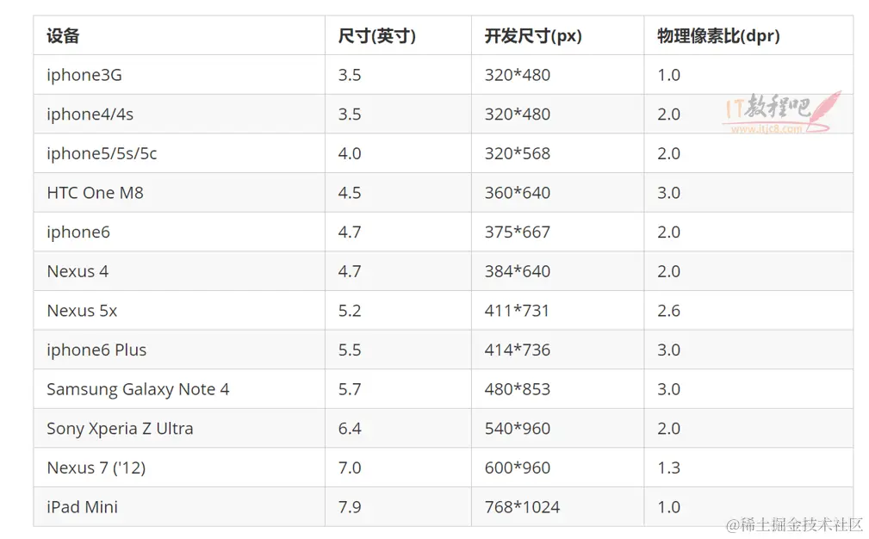
Task: Click the 物理像素比(dpr) column header
Action: [x=718, y=36]
